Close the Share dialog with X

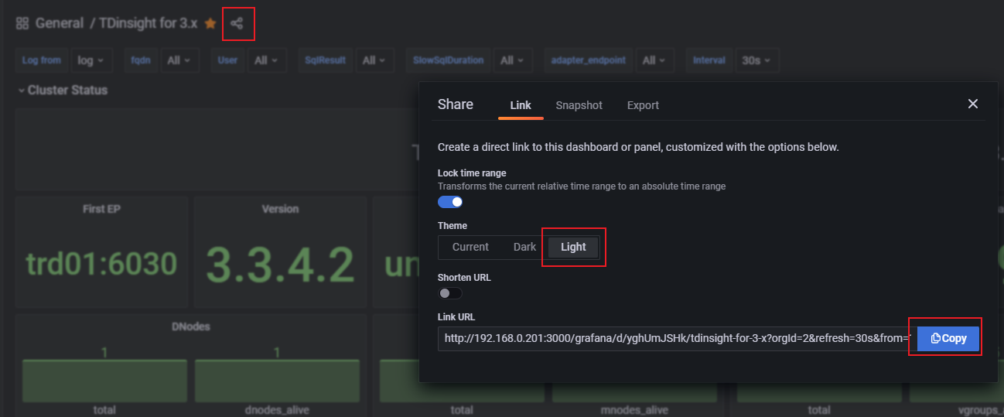[973, 104]
